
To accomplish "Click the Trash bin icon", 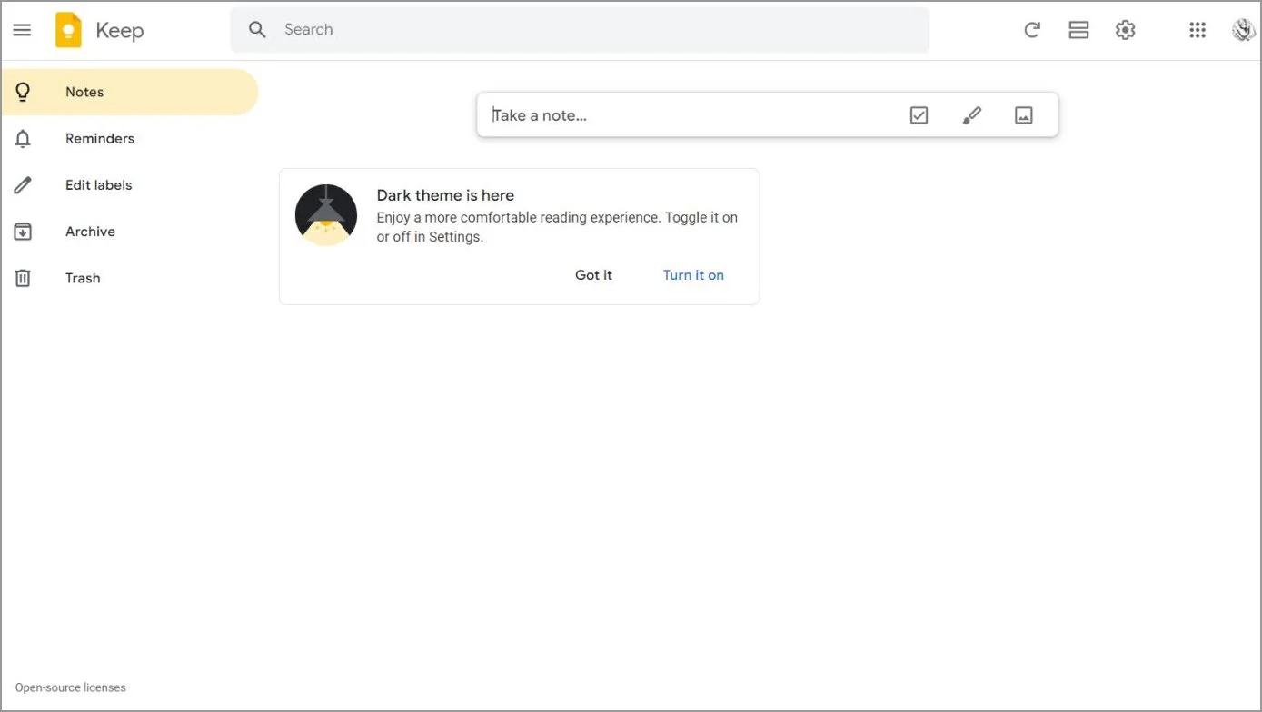I will pos(23,278).
